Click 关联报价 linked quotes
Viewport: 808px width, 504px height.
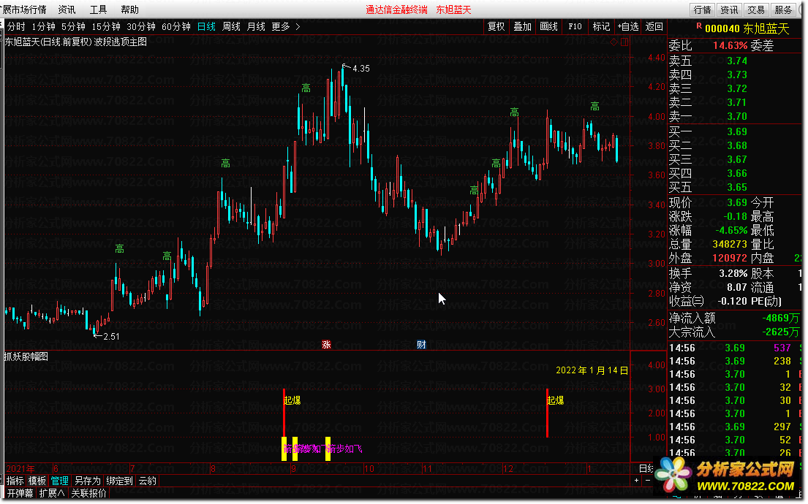tap(88, 493)
